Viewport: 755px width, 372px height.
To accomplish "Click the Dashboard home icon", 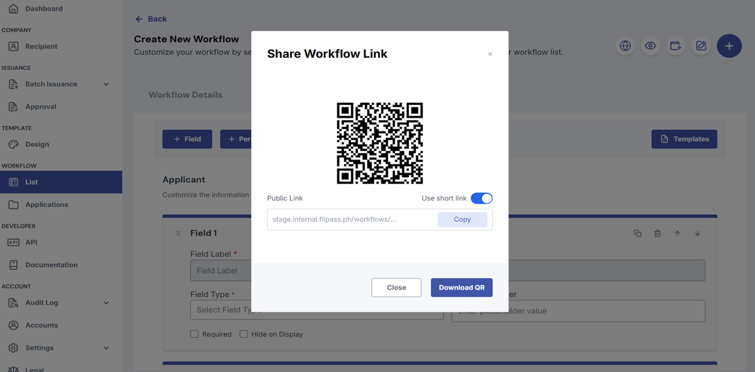I will pos(13,9).
